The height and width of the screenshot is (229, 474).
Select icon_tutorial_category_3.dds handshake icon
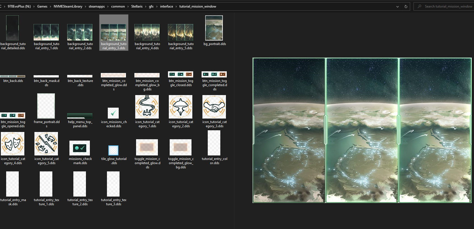click(214, 107)
